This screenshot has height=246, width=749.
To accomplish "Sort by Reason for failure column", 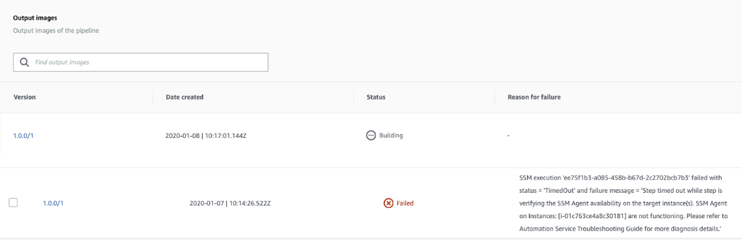I will tap(534, 97).
